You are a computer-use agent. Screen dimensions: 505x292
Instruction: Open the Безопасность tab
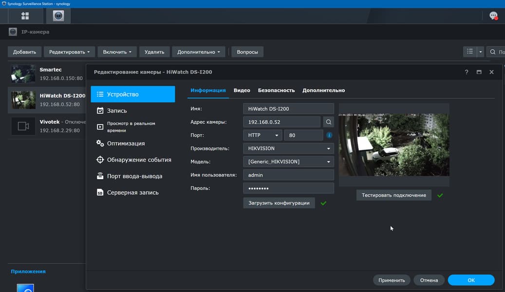click(x=276, y=91)
